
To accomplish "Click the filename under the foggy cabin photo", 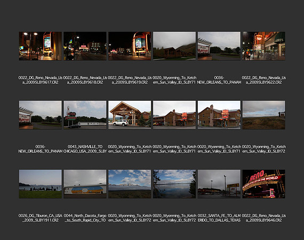I will point(174,80).
